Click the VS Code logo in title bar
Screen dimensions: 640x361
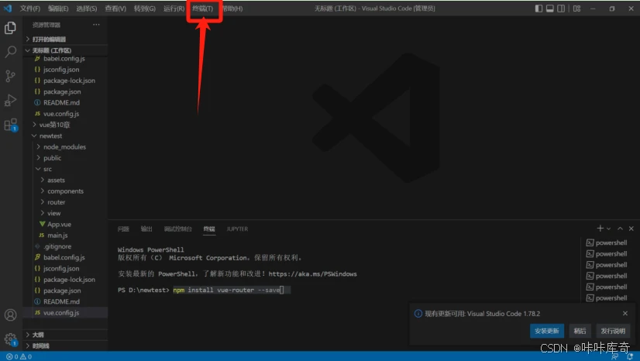click(x=8, y=9)
